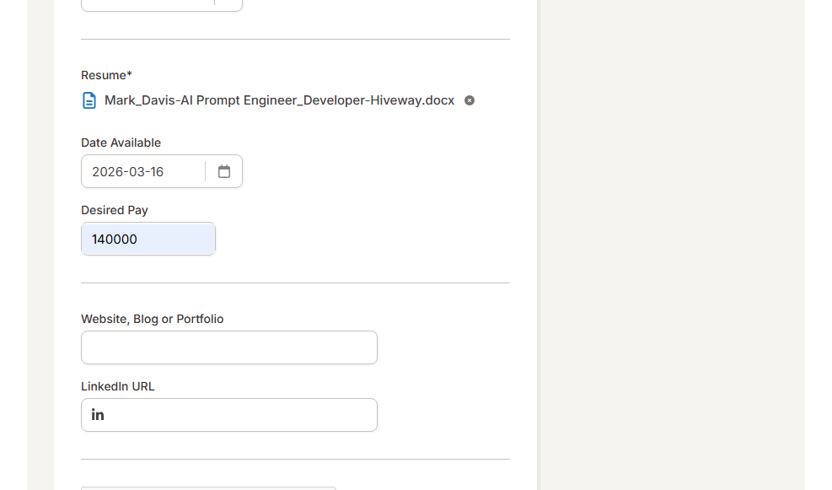The image size is (832, 490).
Task: Click the resume document file icon
Action: coord(89,100)
